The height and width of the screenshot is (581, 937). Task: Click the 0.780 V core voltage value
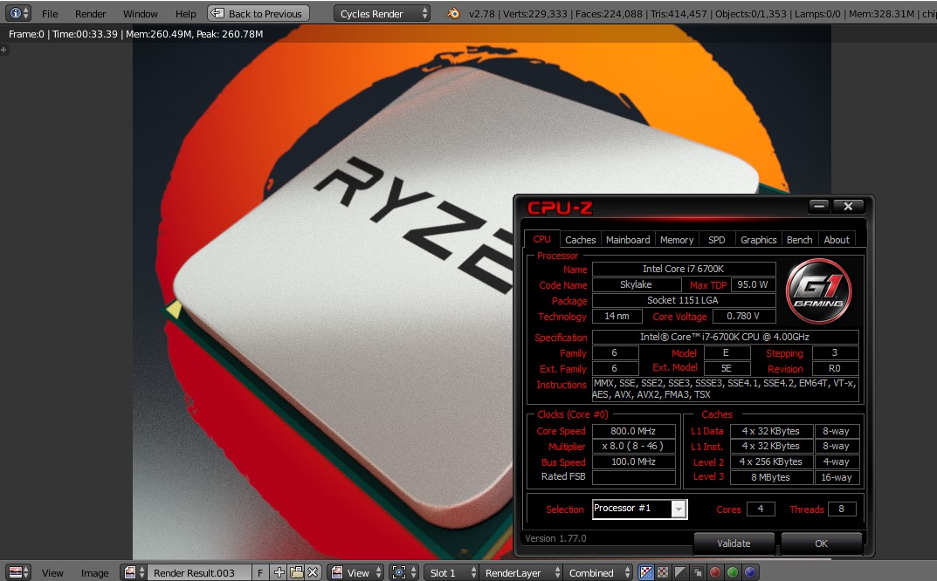[x=743, y=316]
